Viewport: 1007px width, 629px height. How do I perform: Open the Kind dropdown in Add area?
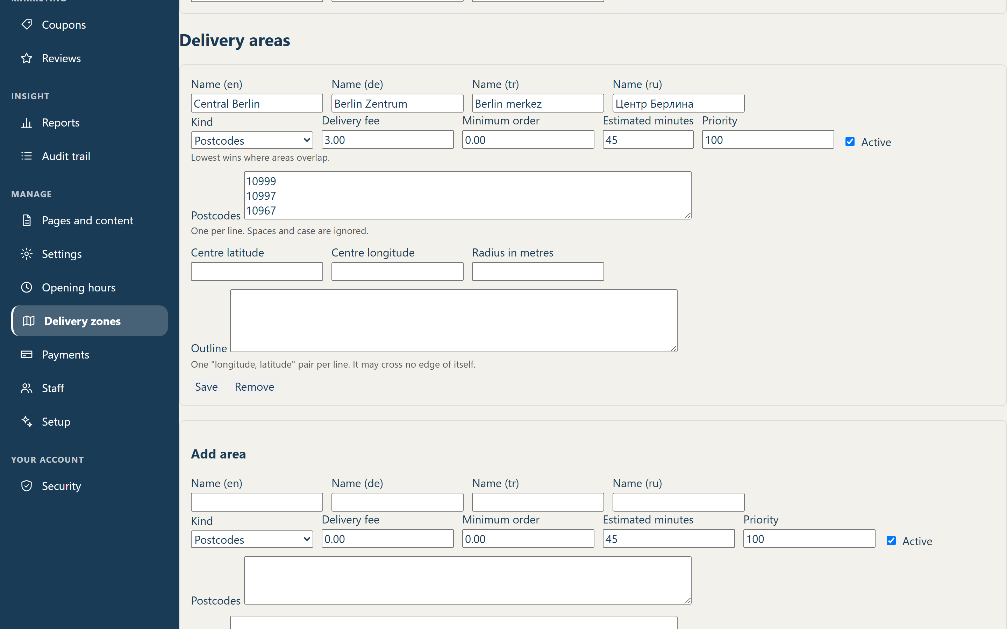[x=252, y=539]
